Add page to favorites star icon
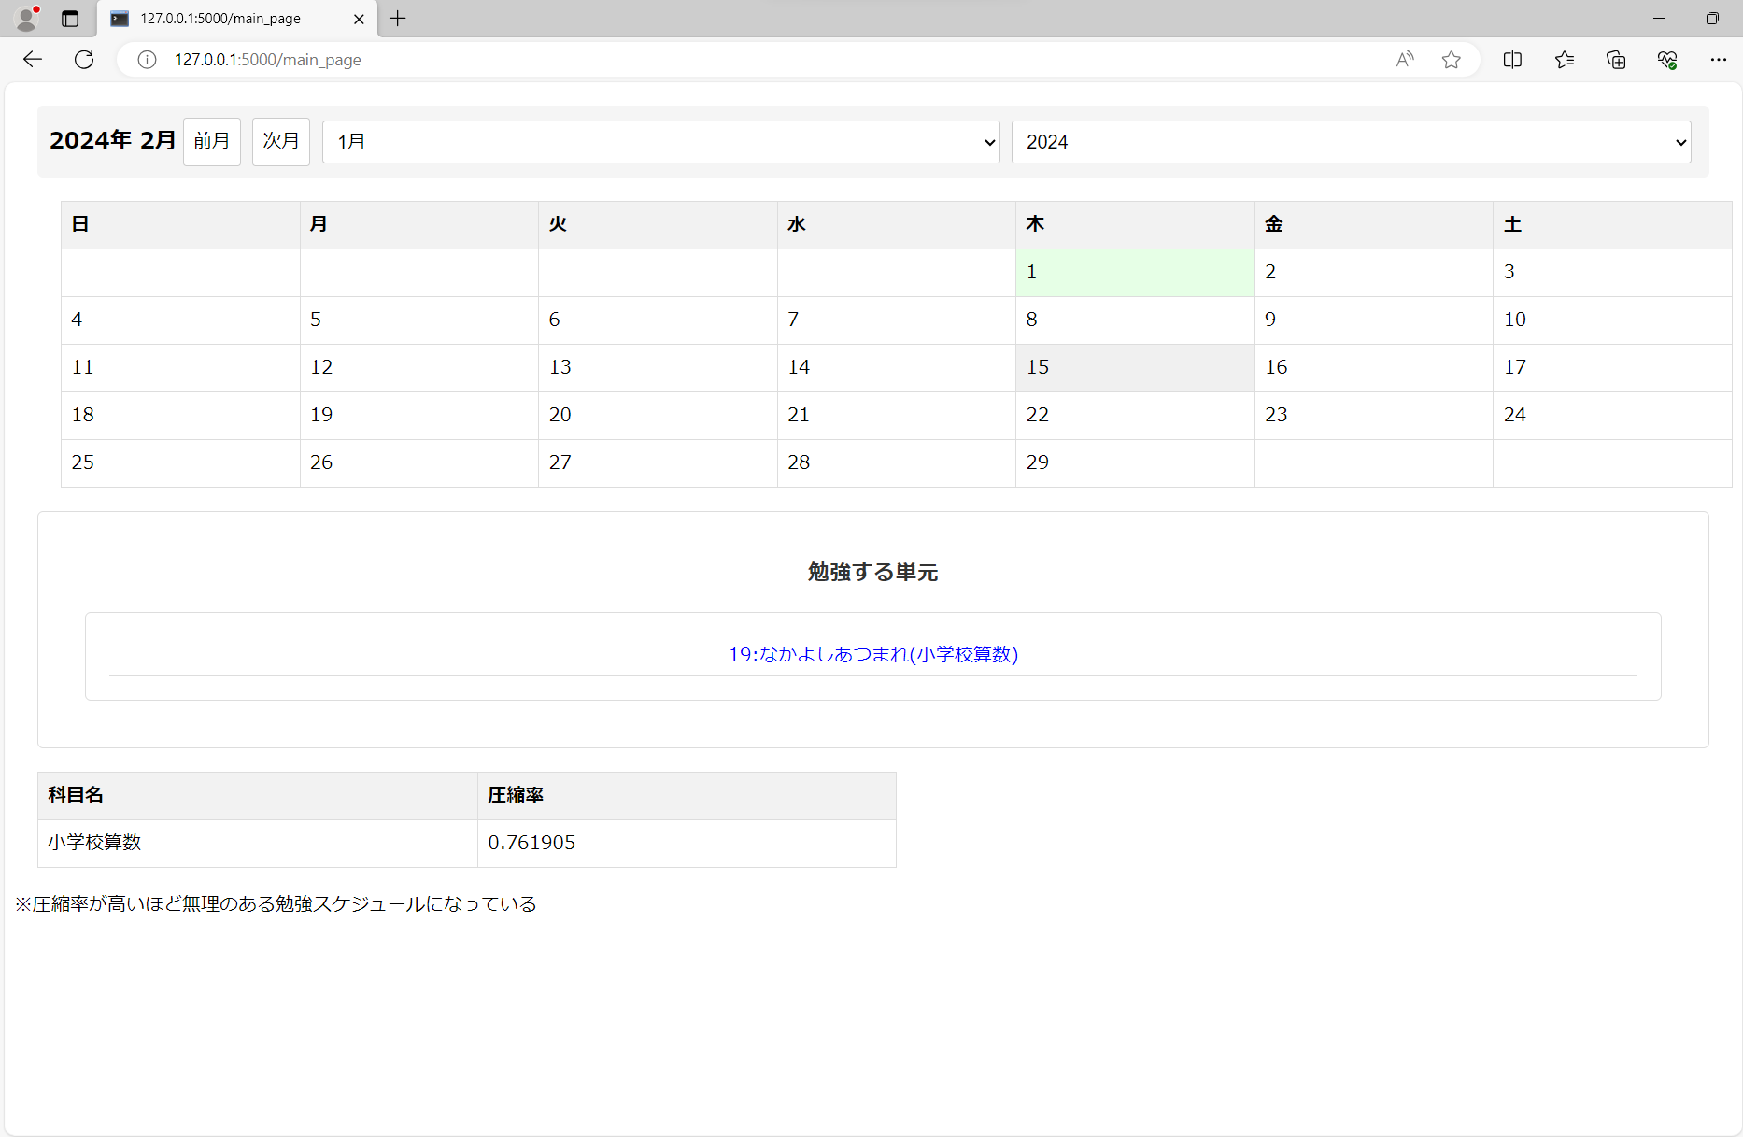This screenshot has width=1743, height=1137. [1451, 60]
